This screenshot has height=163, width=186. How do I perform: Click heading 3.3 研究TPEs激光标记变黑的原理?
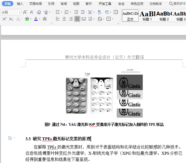point(58,139)
